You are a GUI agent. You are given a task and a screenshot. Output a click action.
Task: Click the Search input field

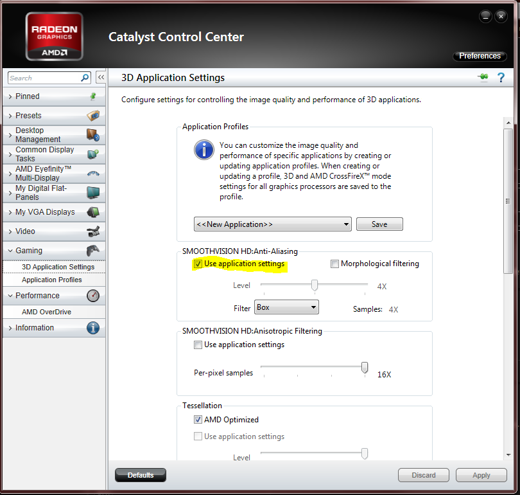[49, 78]
